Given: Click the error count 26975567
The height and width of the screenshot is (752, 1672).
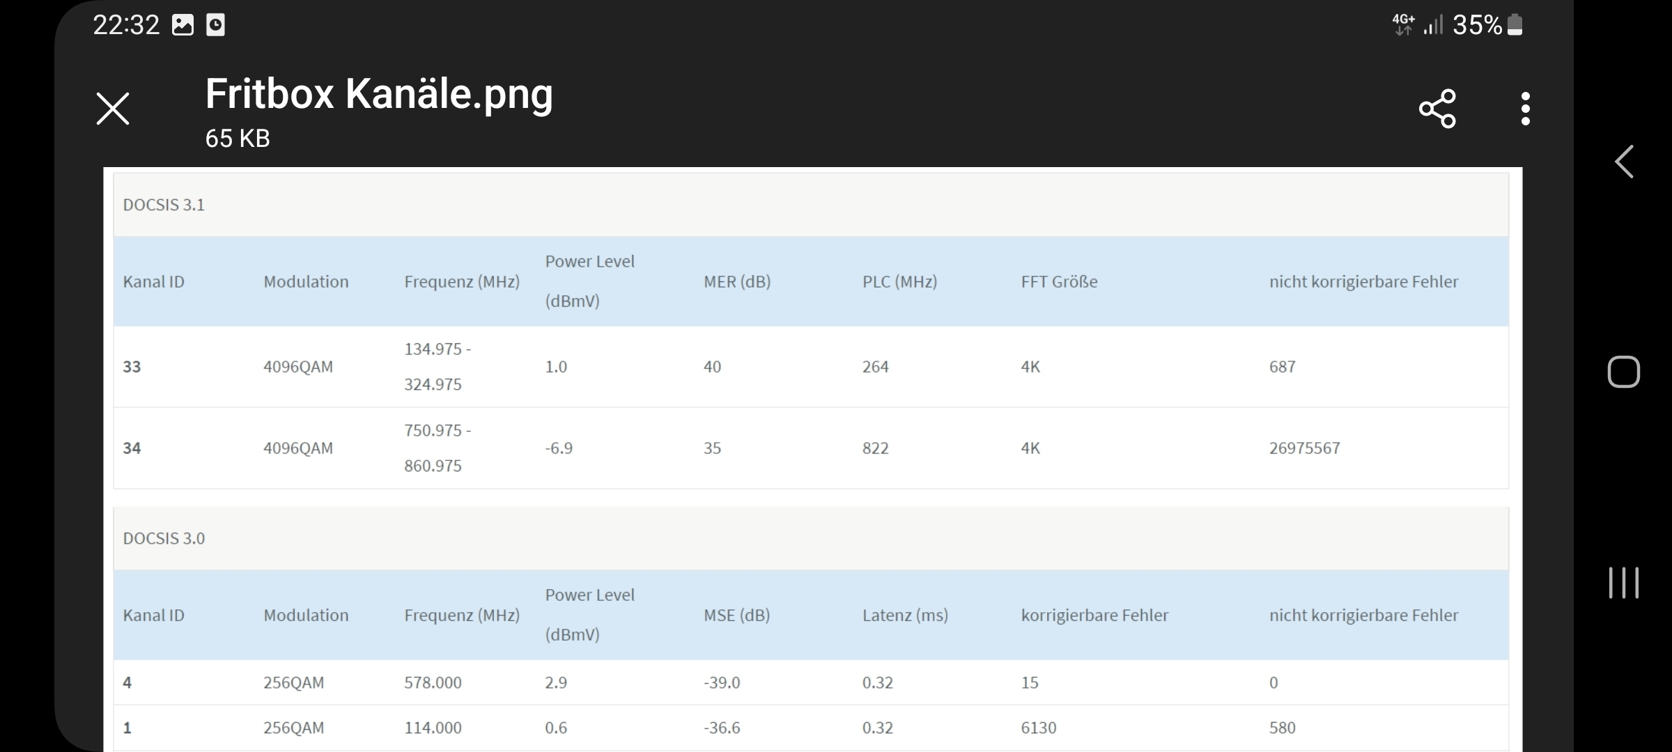Looking at the screenshot, I should pos(1304,448).
